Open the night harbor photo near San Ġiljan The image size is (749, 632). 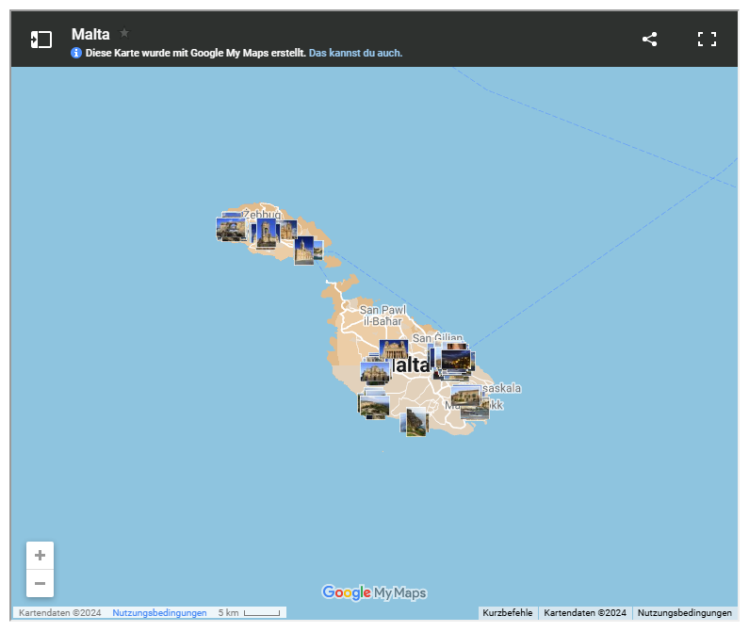pyautogui.click(x=458, y=361)
